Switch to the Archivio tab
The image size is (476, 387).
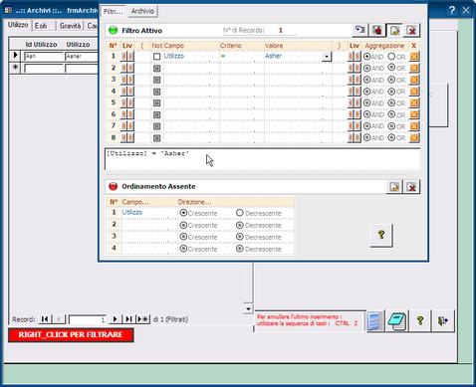point(142,11)
